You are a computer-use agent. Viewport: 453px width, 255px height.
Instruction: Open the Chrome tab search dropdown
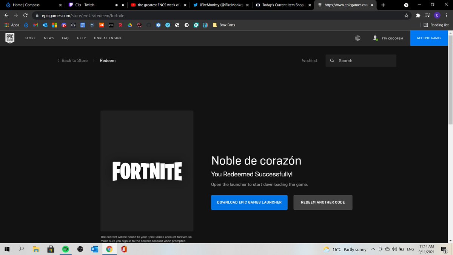[x=406, y=5]
